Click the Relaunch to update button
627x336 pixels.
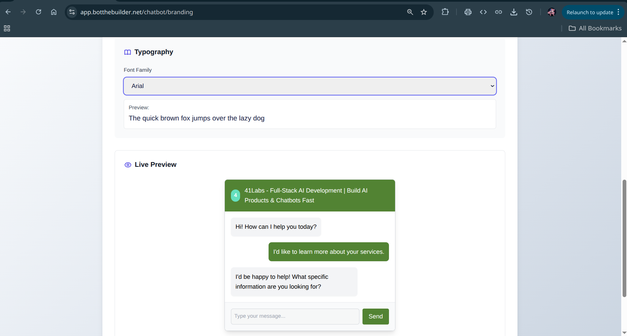(x=590, y=12)
